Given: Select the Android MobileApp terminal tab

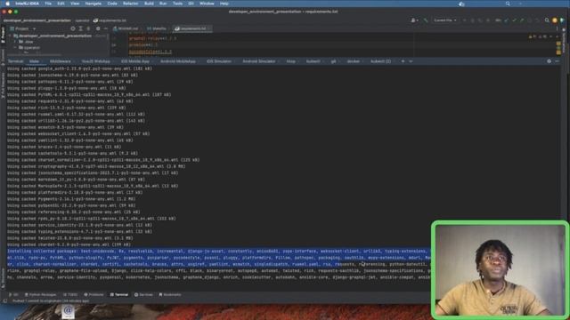Looking at the screenshot, I should 178,61.
